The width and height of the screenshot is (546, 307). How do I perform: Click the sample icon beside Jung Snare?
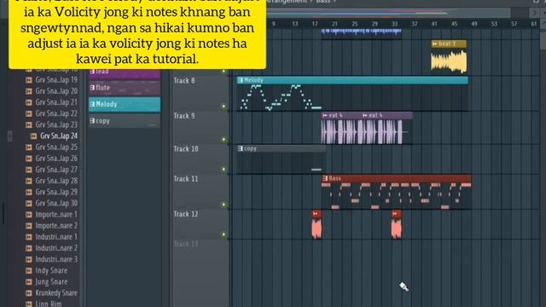(x=29, y=281)
